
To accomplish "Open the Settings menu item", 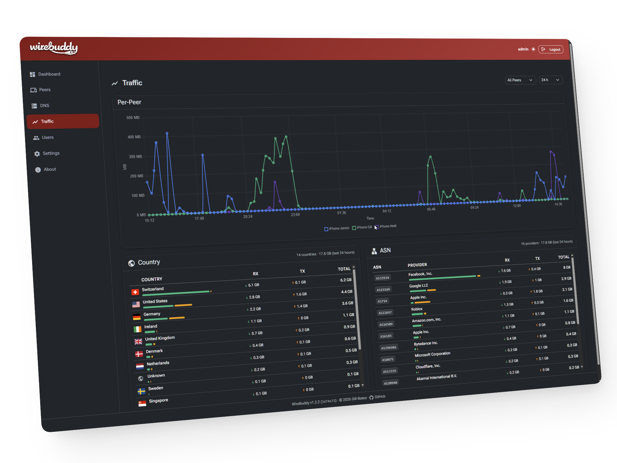I will click(x=51, y=153).
